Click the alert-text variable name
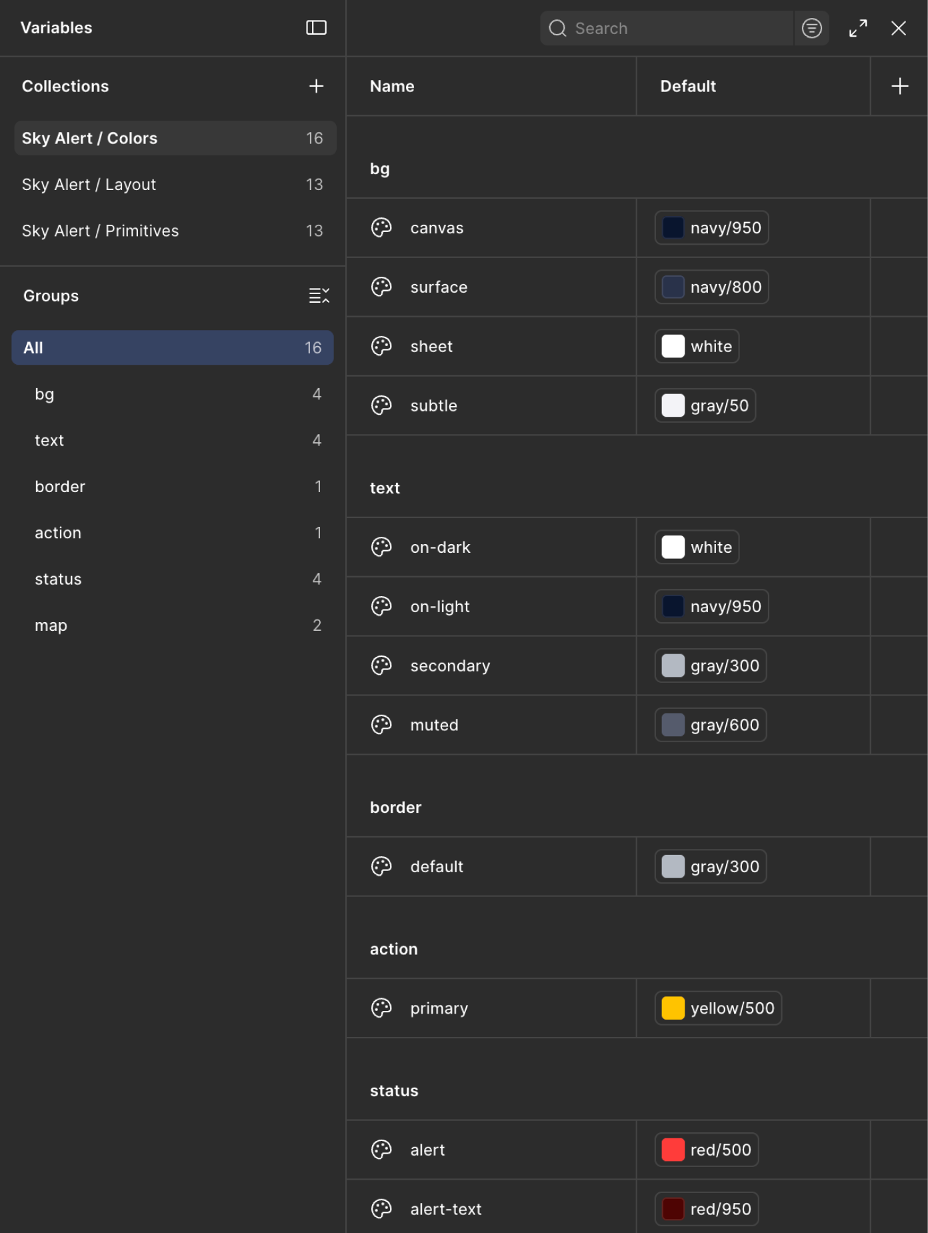This screenshot has width=928, height=1233. tap(445, 1209)
